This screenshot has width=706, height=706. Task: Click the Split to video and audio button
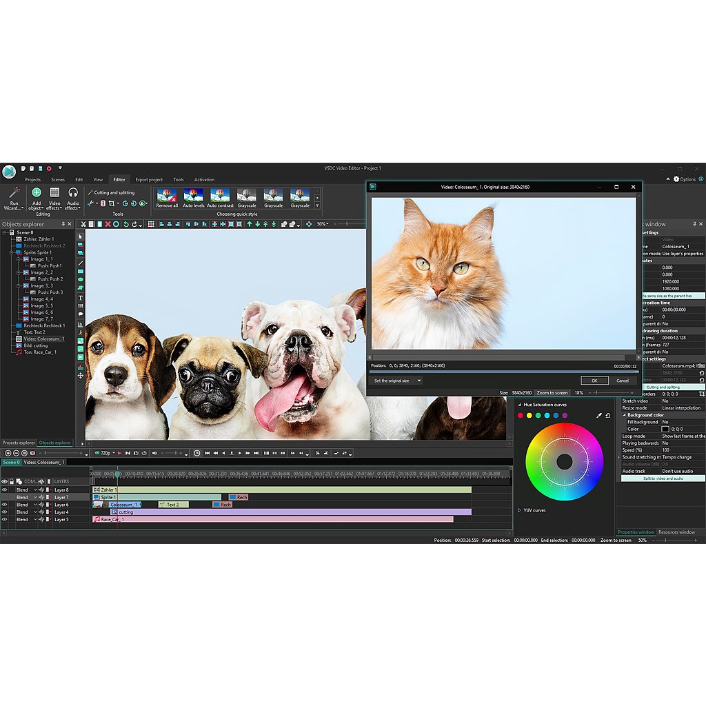tap(663, 478)
